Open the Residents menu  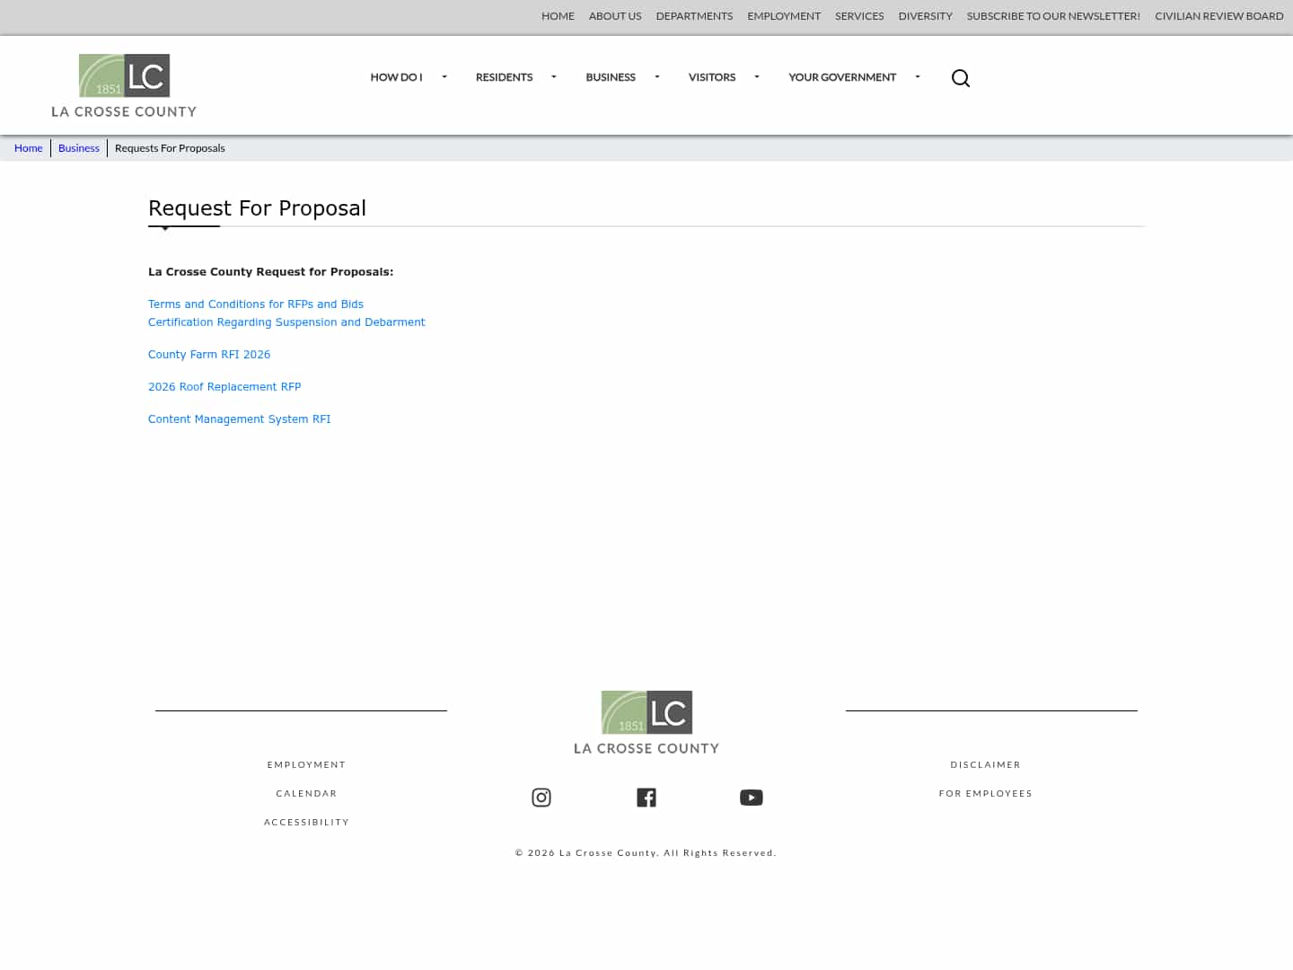[504, 77]
